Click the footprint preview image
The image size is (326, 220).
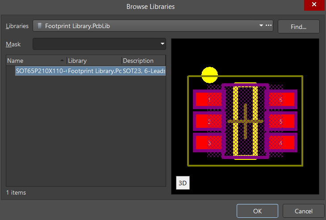click(245, 117)
